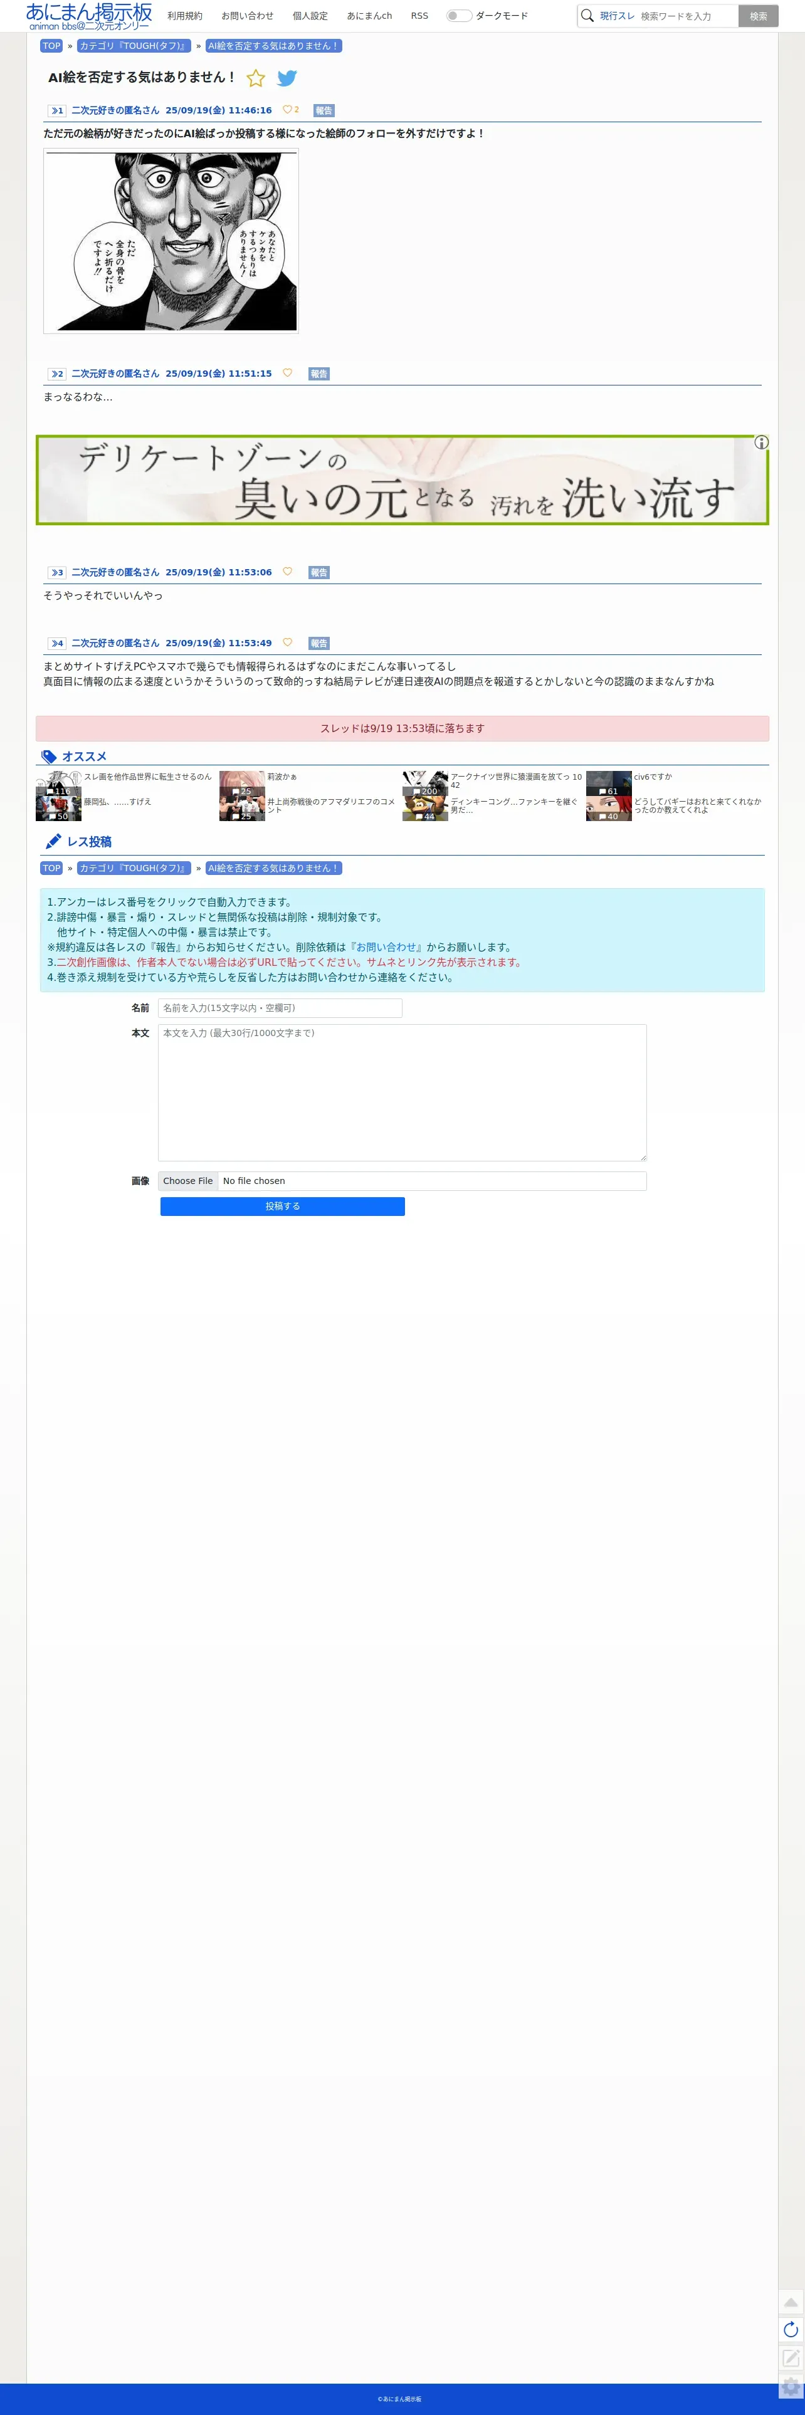
Task: Focus the 名前 name input field
Action: (280, 1008)
